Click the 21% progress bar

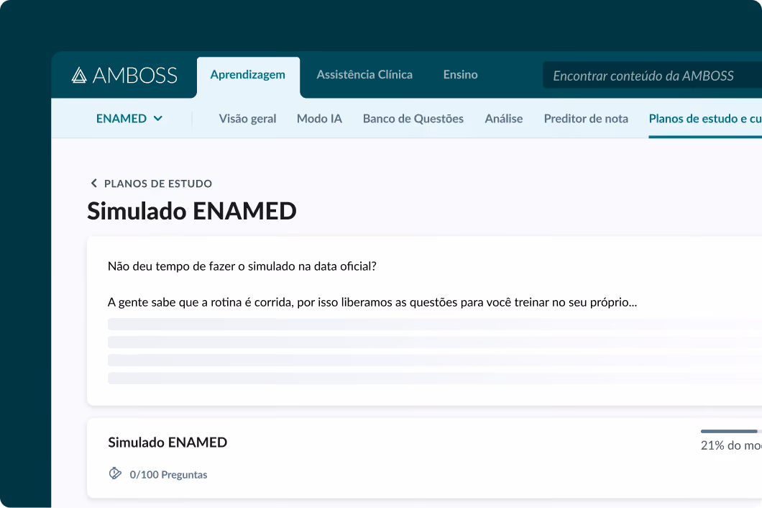(731, 431)
